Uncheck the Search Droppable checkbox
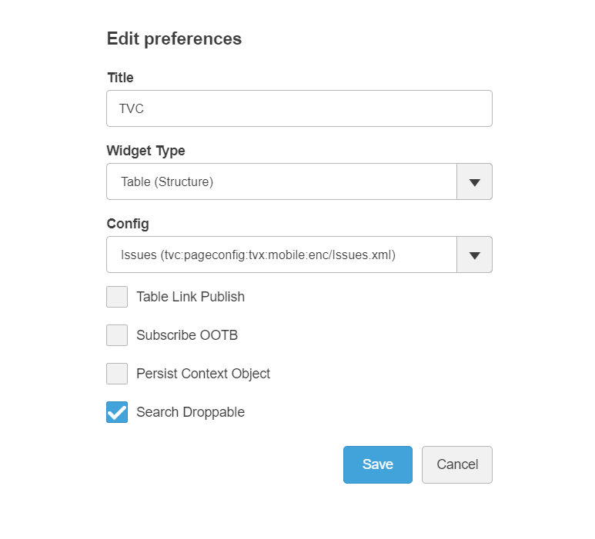The image size is (595, 539). pos(117,412)
